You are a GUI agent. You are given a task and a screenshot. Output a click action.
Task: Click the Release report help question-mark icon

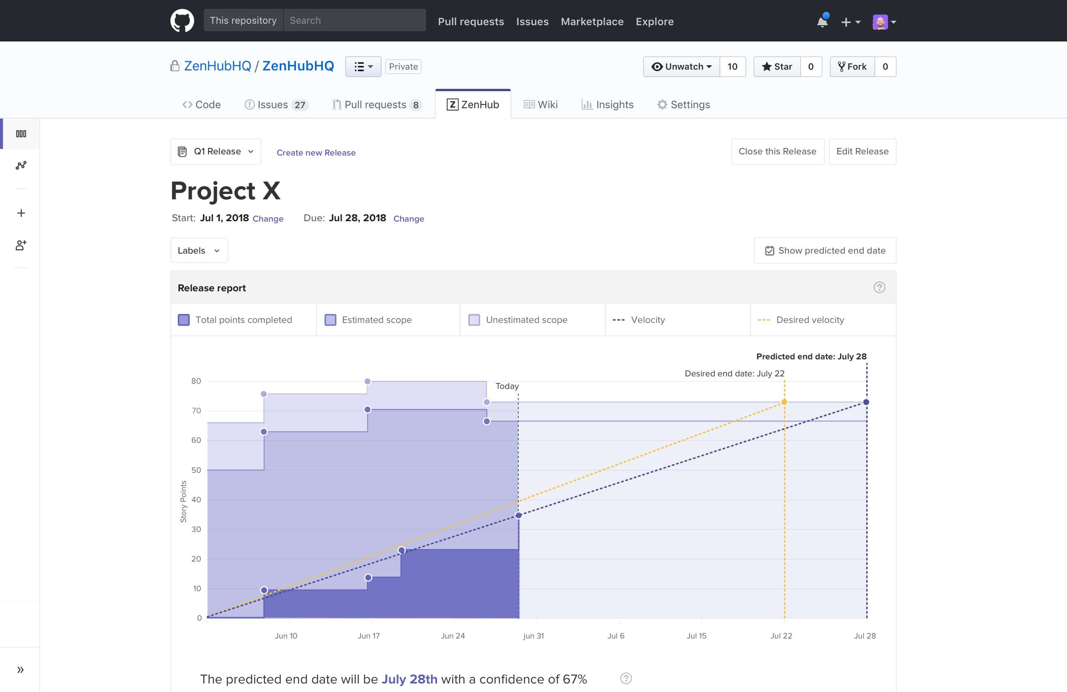click(880, 287)
